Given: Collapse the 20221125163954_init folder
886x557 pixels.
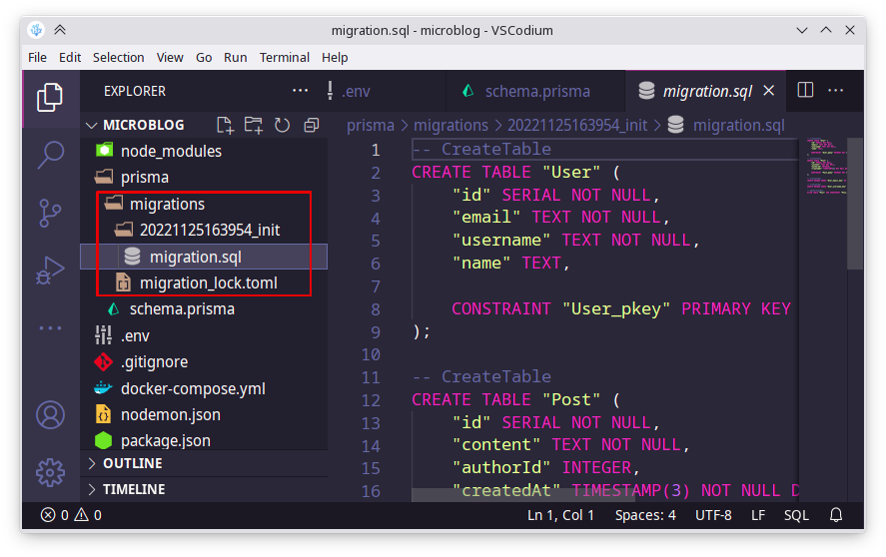Looking at the screenshot, I should [204, 230].
